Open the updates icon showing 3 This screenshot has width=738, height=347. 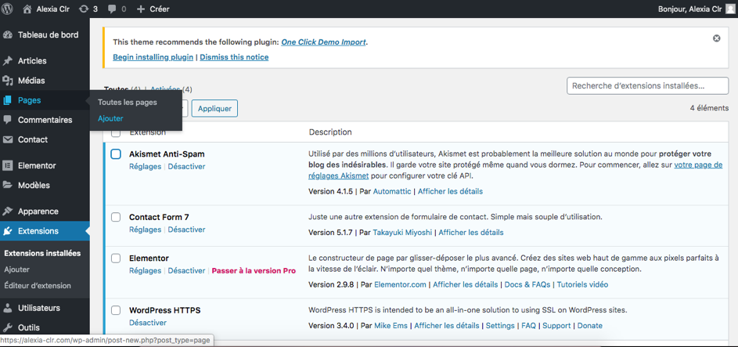pos(83,9)
